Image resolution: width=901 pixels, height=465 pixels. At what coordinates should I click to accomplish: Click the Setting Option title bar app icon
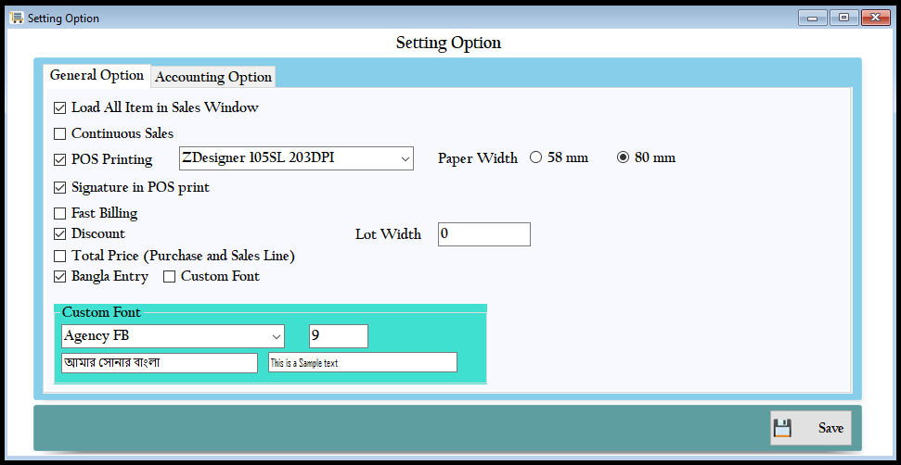point(16,18)
